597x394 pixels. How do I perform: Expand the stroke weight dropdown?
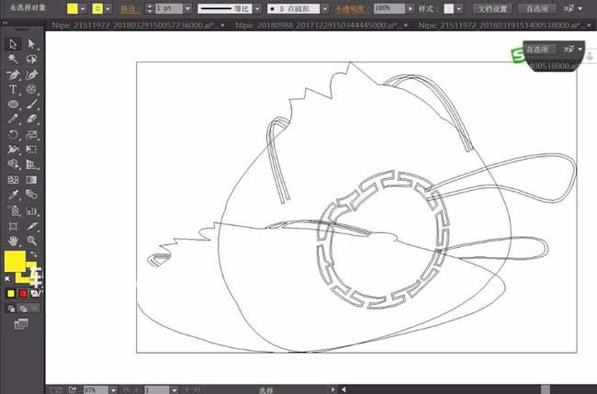(x=187, y=8)
